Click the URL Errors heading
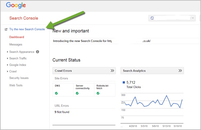 (62, 106)
